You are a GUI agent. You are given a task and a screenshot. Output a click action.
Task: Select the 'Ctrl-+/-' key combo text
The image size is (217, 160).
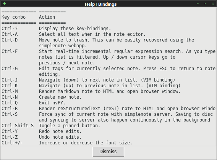click(x=12, y=143)
